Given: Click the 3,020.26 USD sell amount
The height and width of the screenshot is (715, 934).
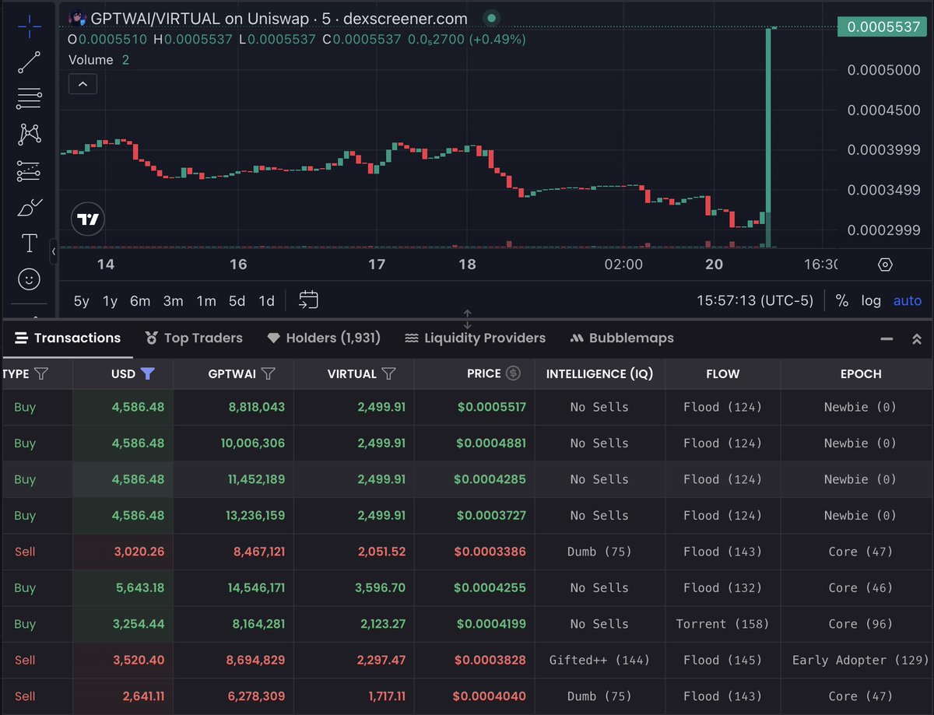Looking at the screenshot, I should coord(138,552).
